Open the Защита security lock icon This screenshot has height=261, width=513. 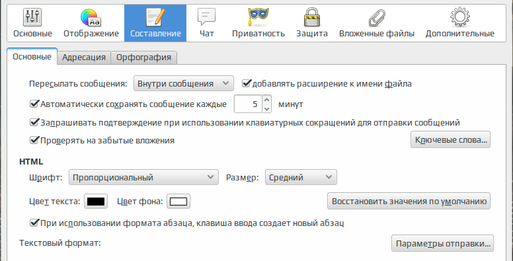pos(312,17)
